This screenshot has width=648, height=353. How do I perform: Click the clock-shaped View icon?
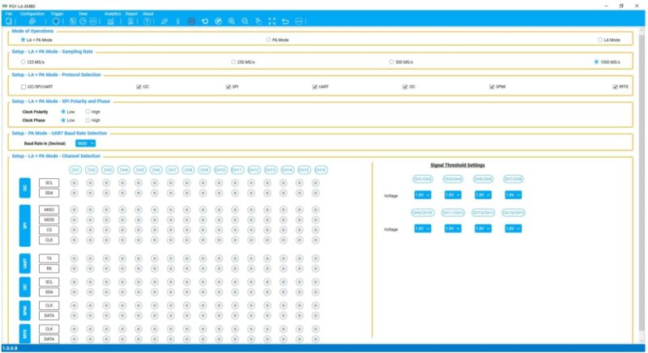point(83,21)
